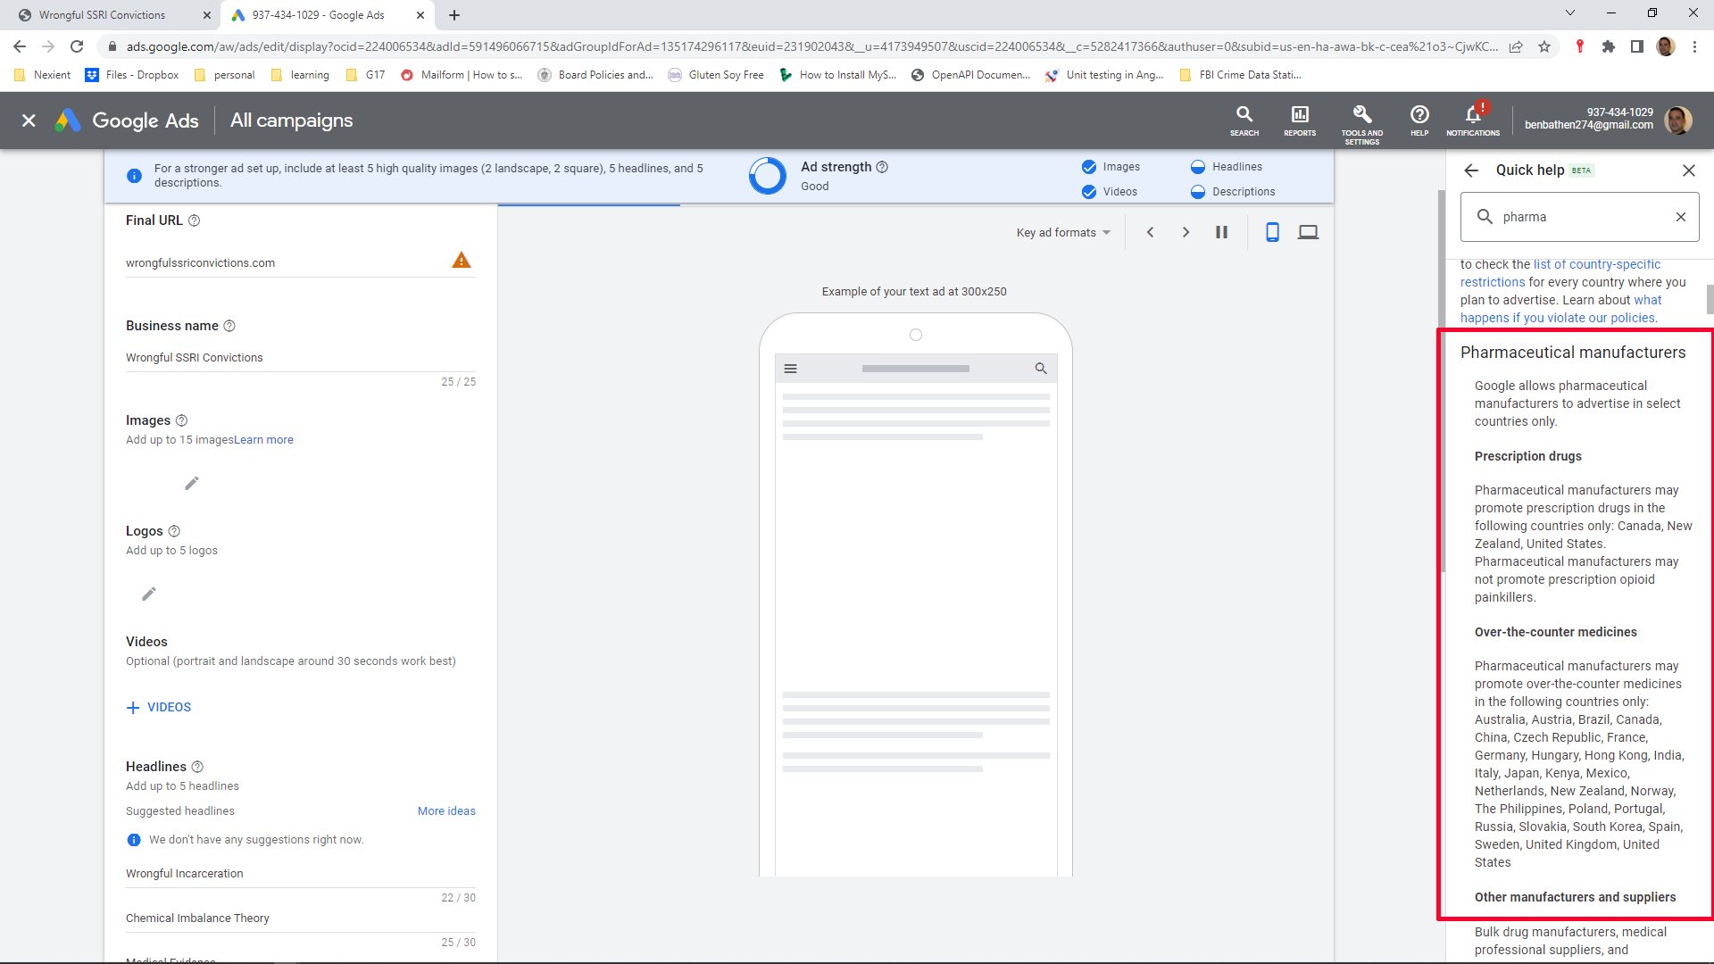The image size is (1714, 964).
Task: Switch preview to mobile device icon
Action: (x=1272, y=232)
